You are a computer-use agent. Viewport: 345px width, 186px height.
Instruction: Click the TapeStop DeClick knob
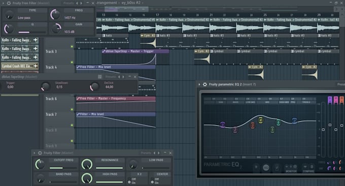[x=94, y=86]
